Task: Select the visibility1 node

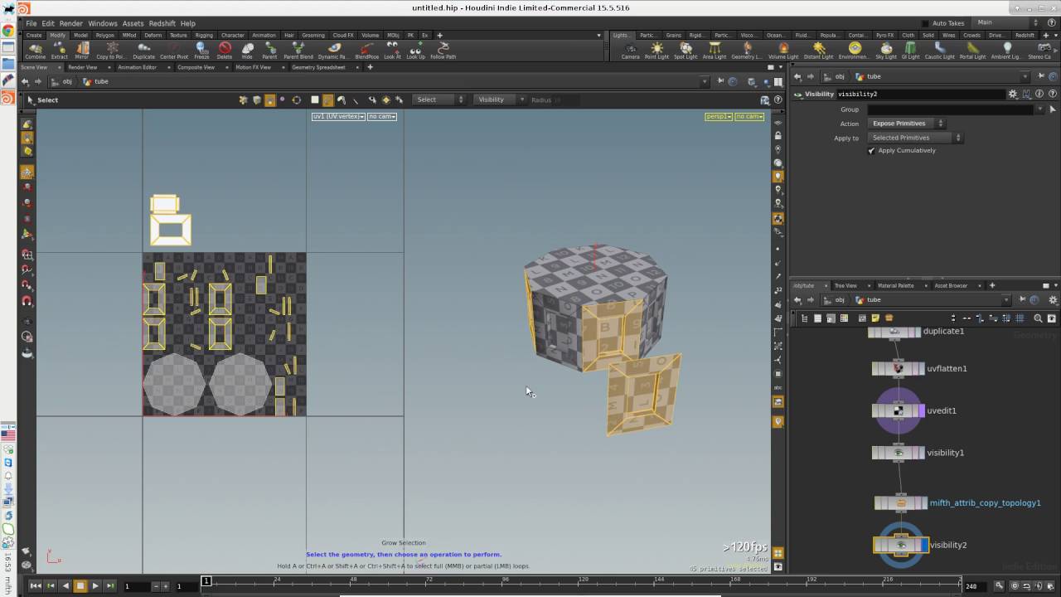Action: pos(899,453)
